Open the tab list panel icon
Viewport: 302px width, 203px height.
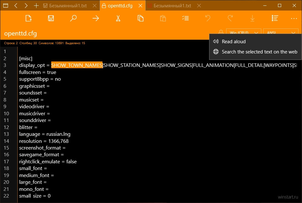(x=6, y=5)
